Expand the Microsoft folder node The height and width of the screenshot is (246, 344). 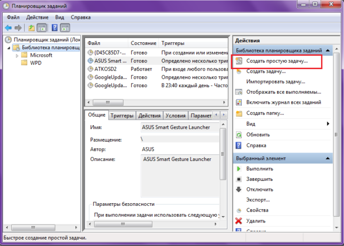click(x=17, y=56)
